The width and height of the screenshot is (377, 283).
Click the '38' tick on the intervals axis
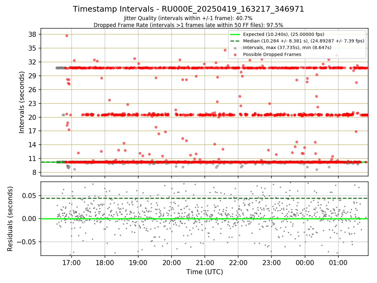pyautogui.click(x=33, y=34)
